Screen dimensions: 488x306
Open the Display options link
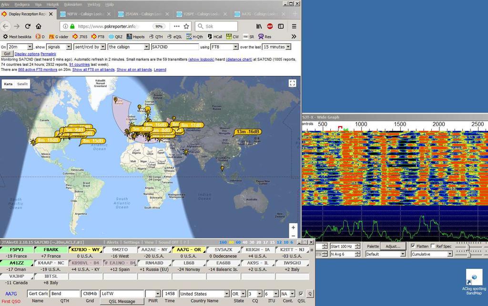click(x=27, y=54)
